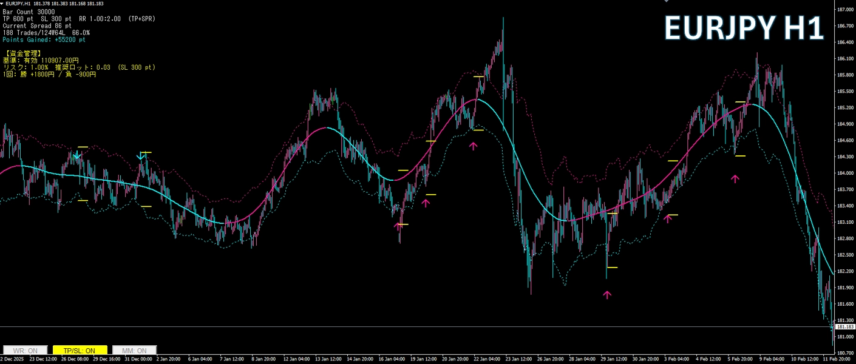This screenshot has width=856, height=364.
Task: Click magenta buy arrow near 29 Jan 12:00
Action: click(x=607, y=295)
